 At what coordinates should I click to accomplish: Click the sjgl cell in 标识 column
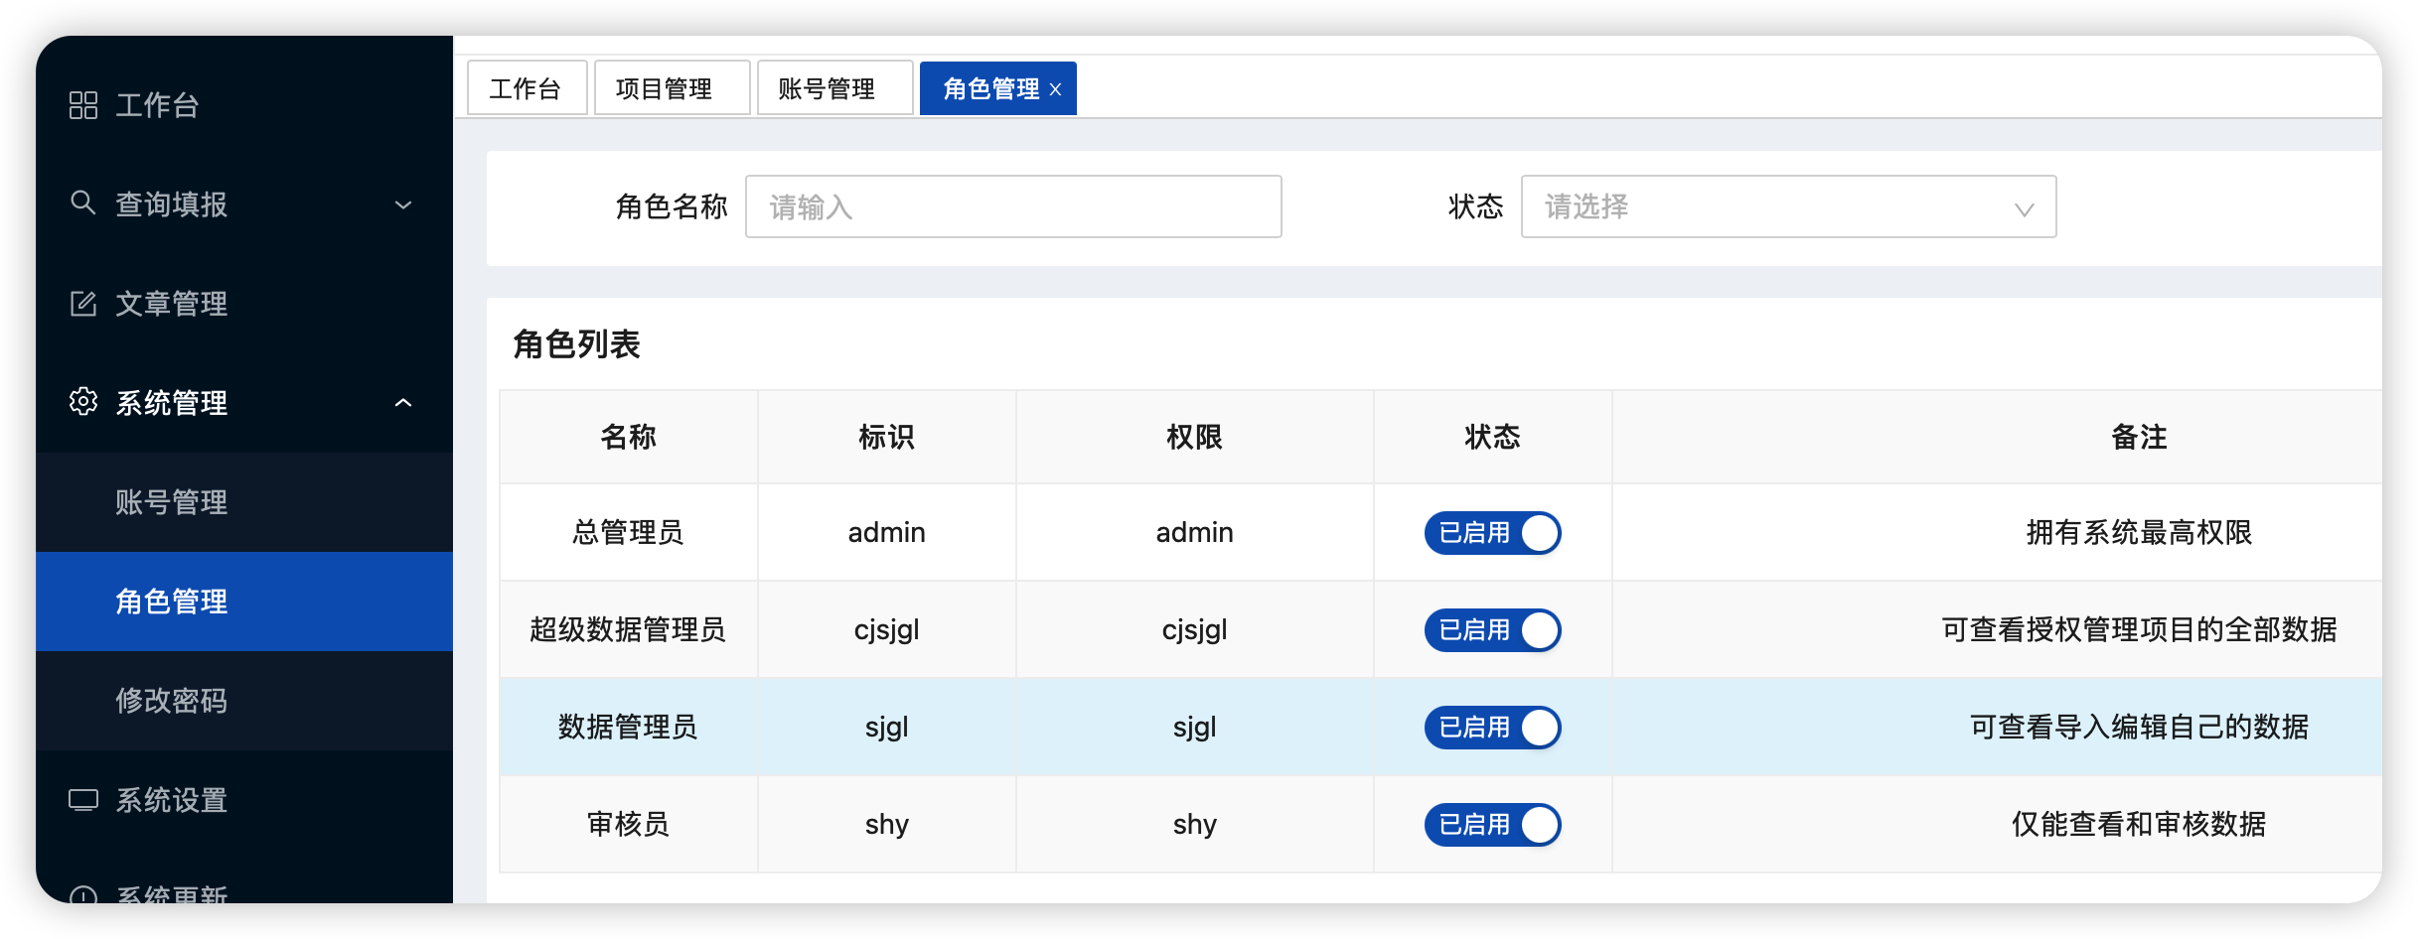[886, 728]
